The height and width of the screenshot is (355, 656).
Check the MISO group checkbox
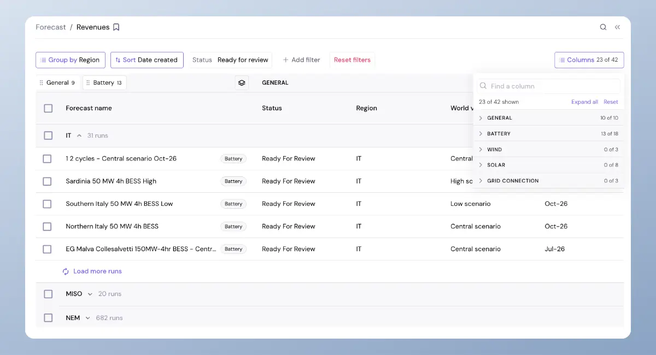tap(48, 294)
